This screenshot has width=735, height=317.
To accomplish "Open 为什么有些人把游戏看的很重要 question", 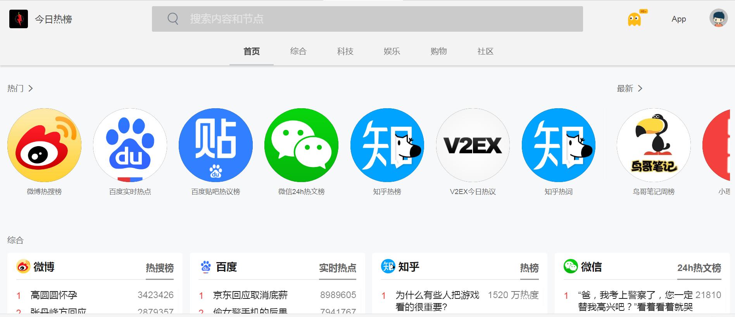I will [x=437, y=301].
